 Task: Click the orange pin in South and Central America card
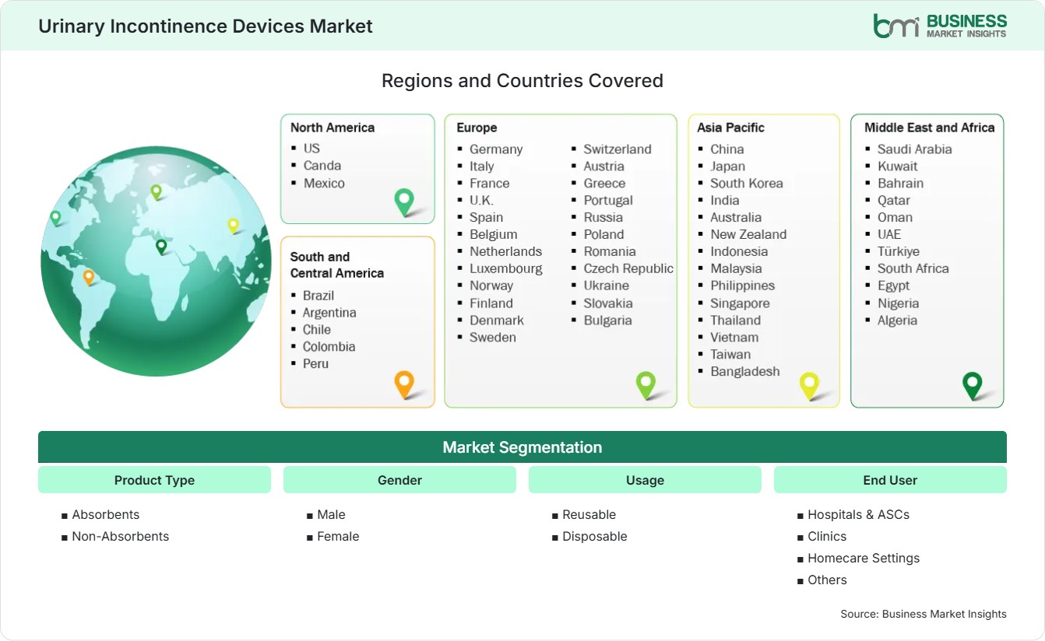(404, 384)
